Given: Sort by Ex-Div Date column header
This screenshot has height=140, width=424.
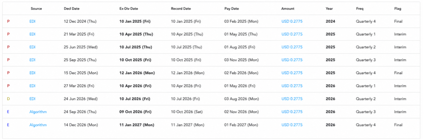Looking at the screenshot, I should (x=129, y=9).
